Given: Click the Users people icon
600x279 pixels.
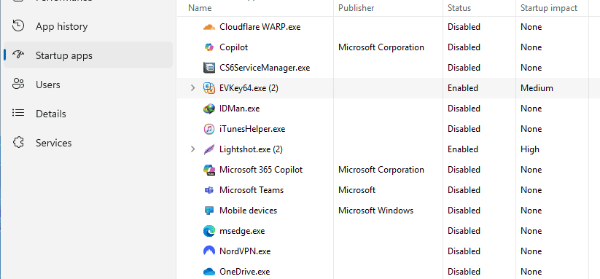Looking at the screenshot, I should 18,84.
